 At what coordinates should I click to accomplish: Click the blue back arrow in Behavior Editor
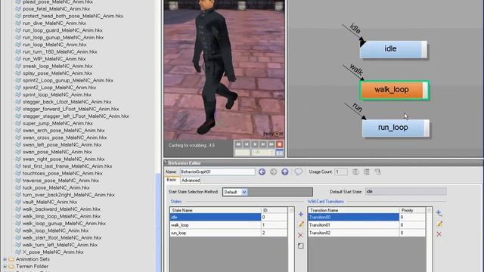click(x=262, y=172)
